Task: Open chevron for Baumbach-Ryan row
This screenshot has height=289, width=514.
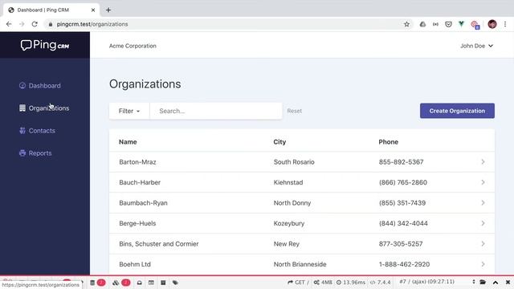Action: (483, 203)
